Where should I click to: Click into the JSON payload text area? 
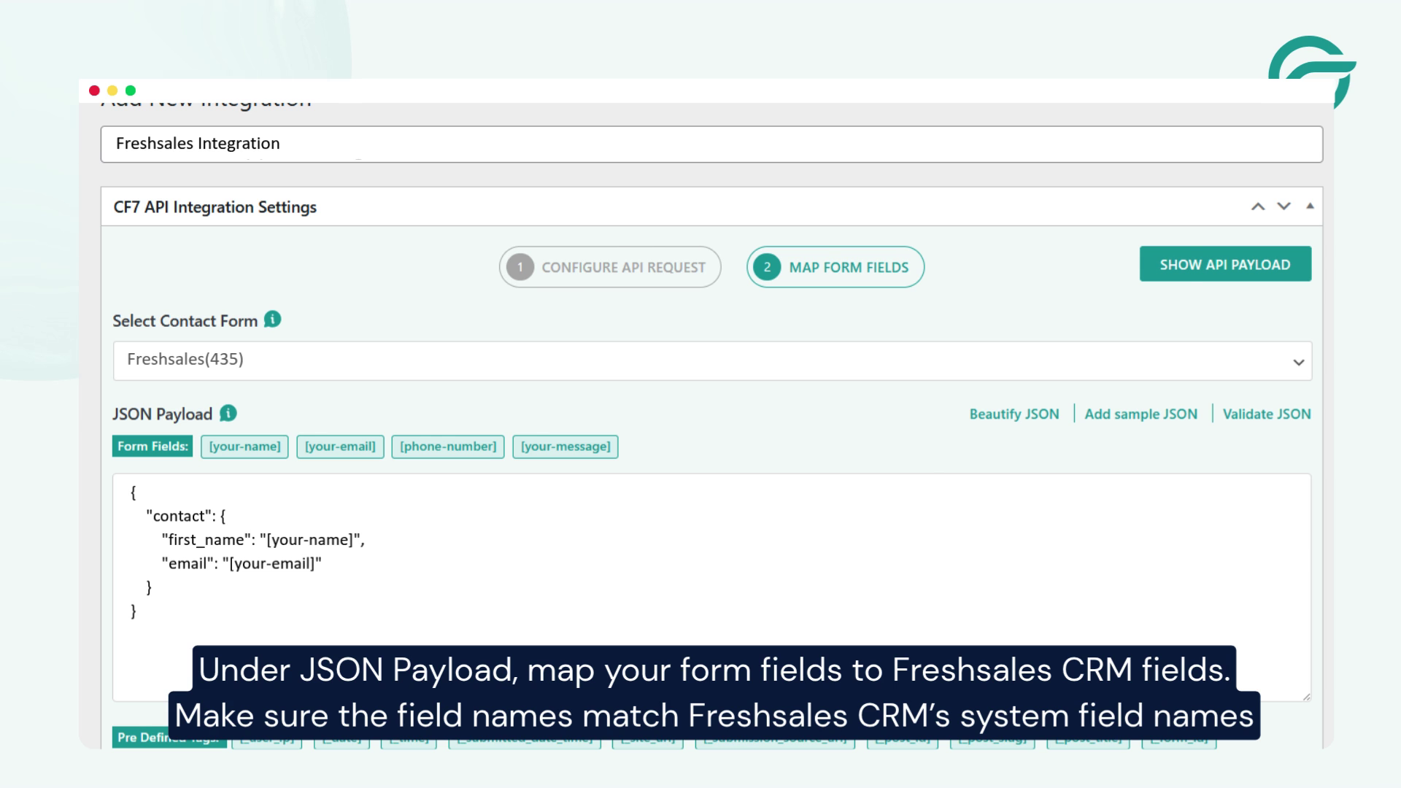pos(712,587)
